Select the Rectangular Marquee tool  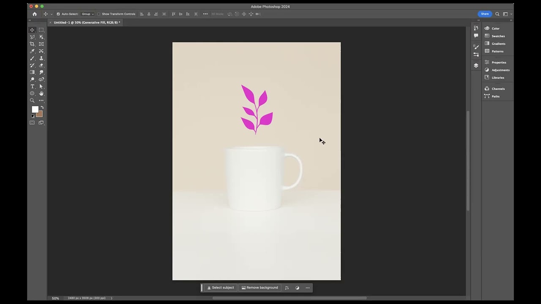click(41, 30)
